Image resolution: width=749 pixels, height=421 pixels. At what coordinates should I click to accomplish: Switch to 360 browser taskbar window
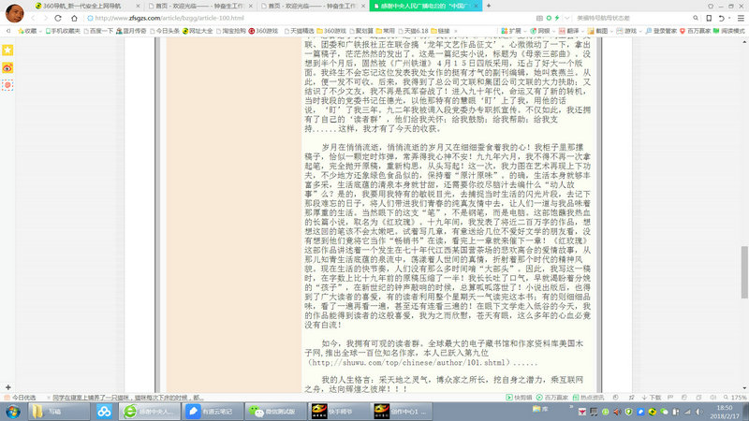pos(150,412)
